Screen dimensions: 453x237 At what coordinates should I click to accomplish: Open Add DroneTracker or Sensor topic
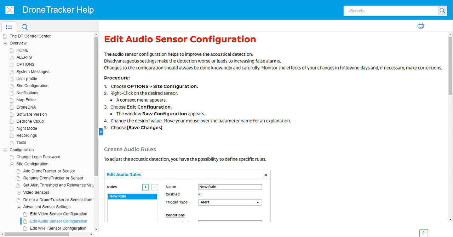[49, 171]
